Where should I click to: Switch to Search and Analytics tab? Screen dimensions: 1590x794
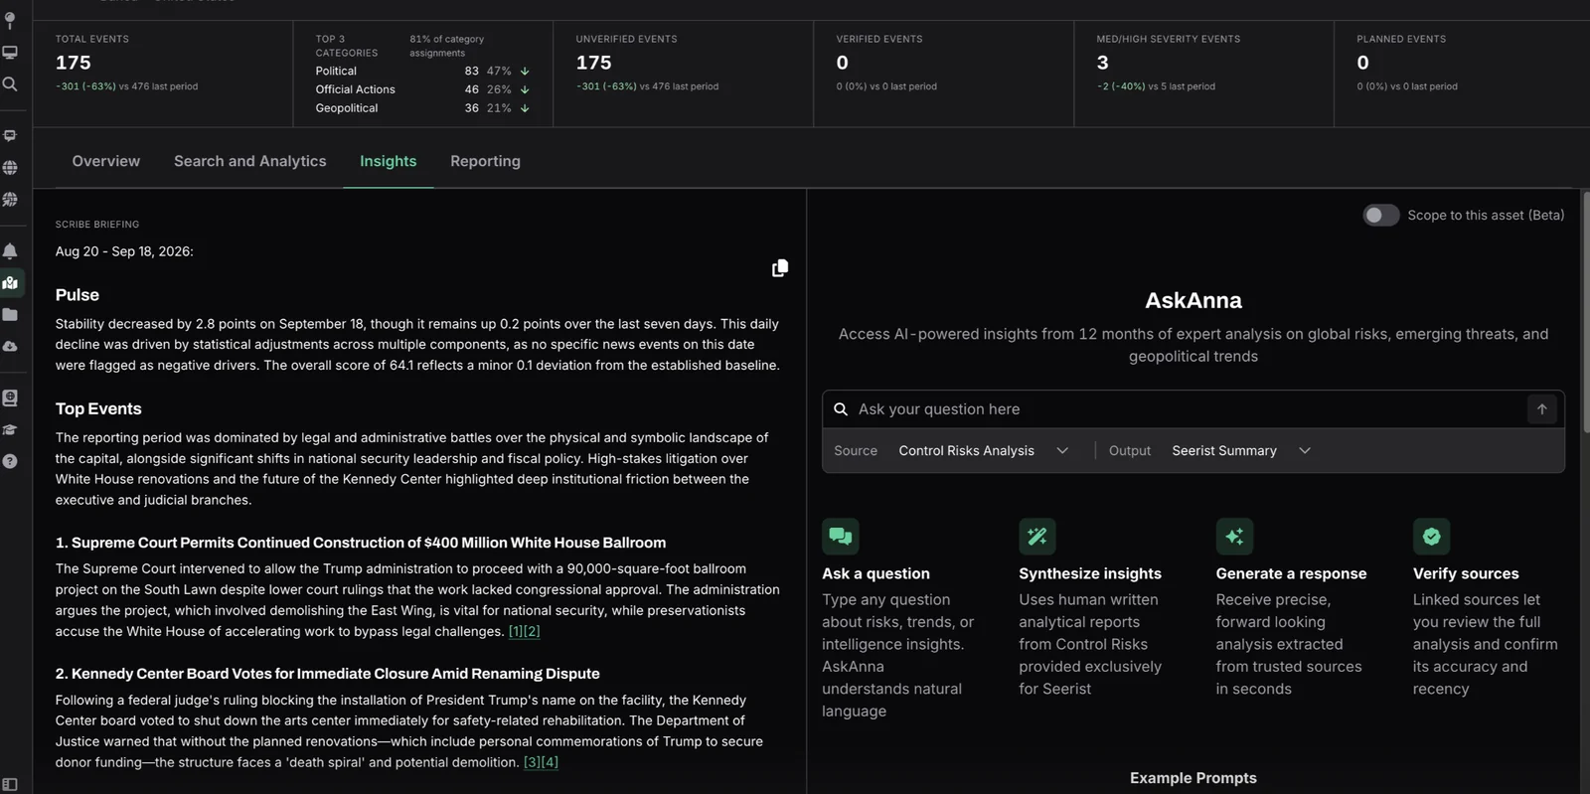(250, 161)
